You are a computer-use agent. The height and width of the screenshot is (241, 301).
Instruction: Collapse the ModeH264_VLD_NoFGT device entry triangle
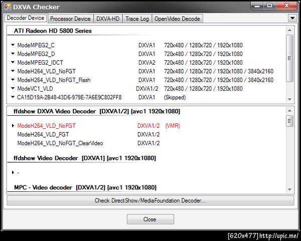pyautogui.click(x=13, y=71)
